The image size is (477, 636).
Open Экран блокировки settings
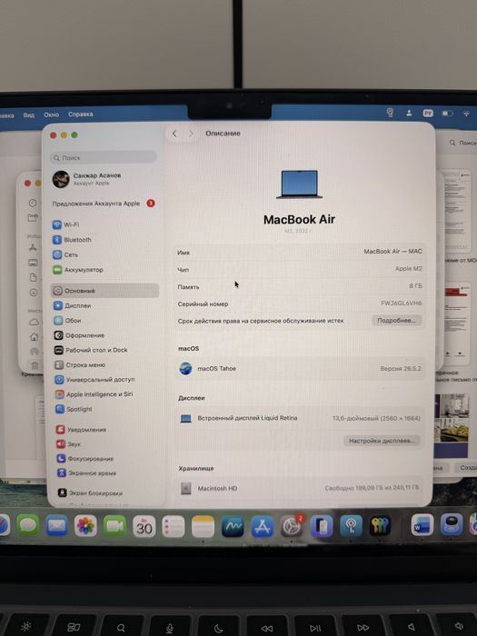coord(90,492)
